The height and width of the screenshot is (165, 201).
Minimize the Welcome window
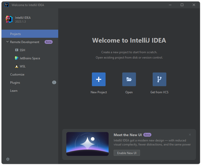click(170, 5)
